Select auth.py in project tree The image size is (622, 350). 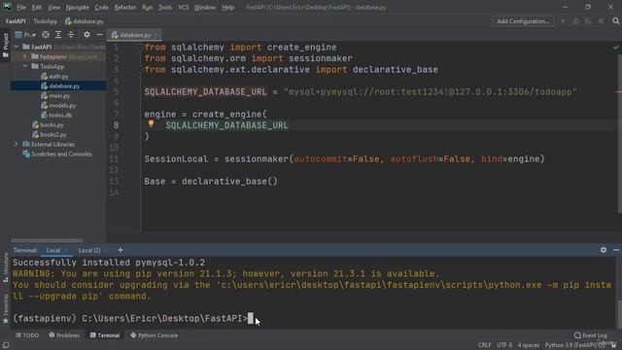[54, 76]
